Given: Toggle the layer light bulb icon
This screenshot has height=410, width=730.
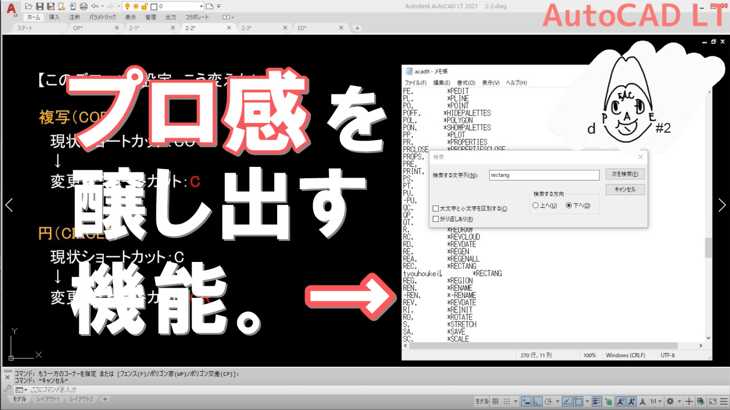Looking at the screenshot, I should [128, 6].
